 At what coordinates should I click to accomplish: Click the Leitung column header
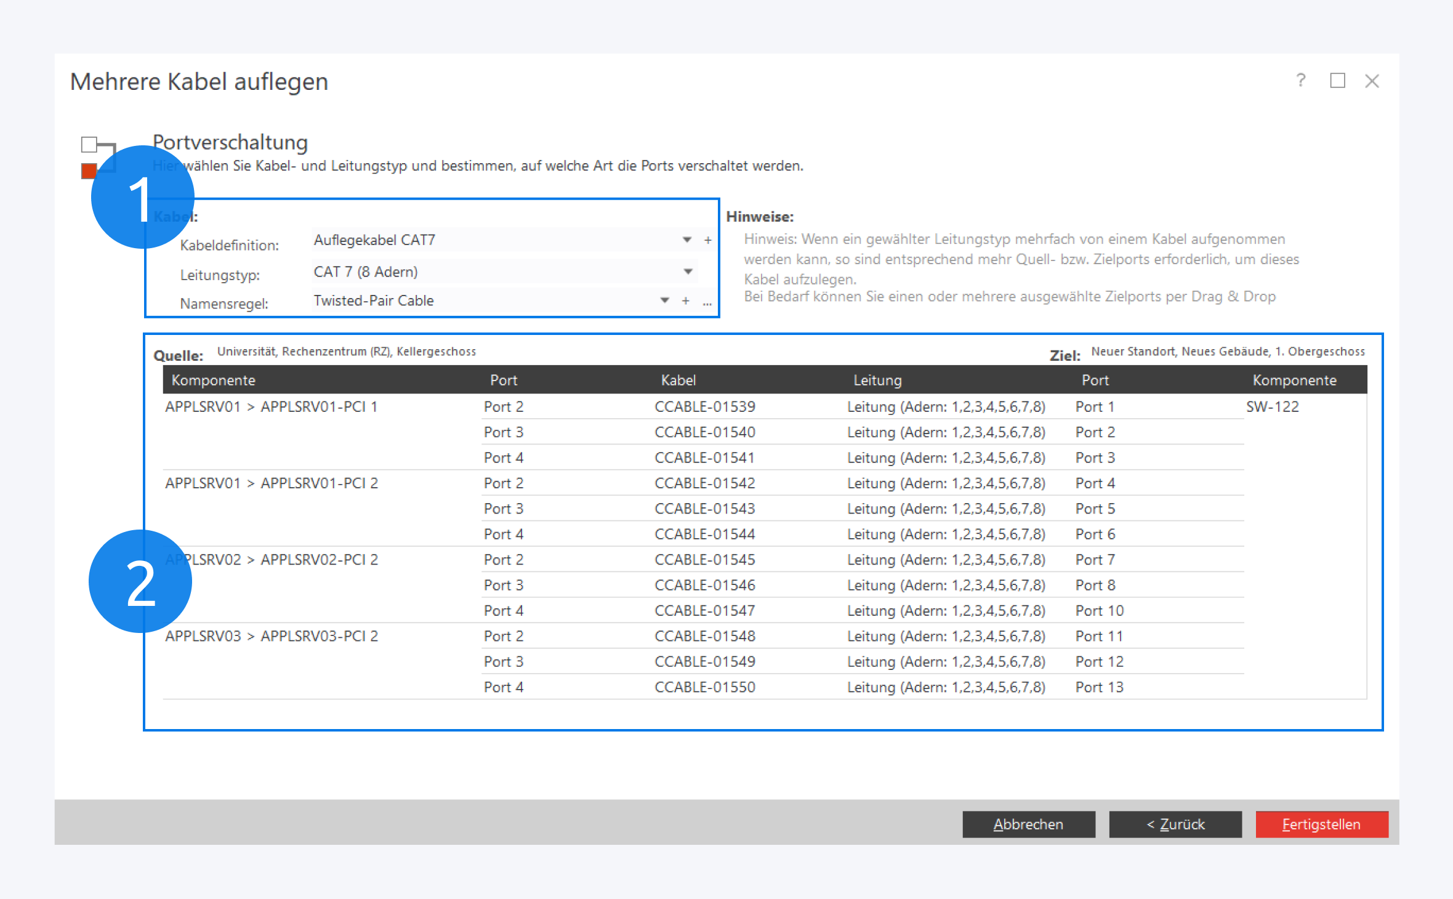coord(877,380)
